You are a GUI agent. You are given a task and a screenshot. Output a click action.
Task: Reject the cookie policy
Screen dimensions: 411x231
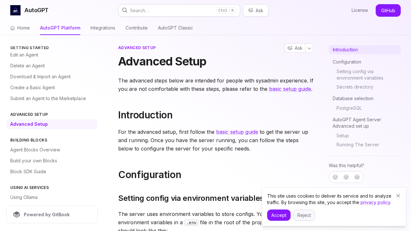pyautogui.click(x=304, y=215)
